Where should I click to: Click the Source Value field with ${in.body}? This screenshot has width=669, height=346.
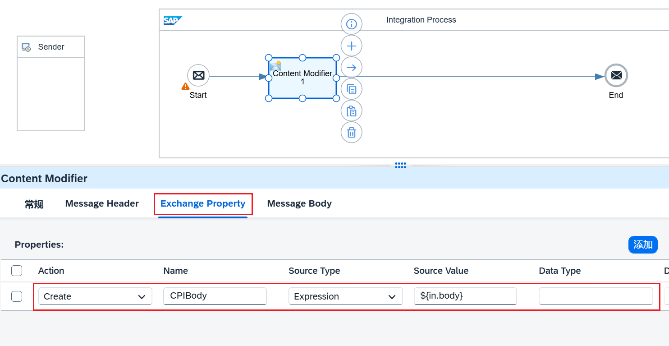(465, 296)
